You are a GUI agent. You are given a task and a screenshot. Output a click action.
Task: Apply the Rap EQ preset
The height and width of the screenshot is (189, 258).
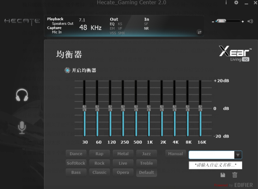(99, 154)
